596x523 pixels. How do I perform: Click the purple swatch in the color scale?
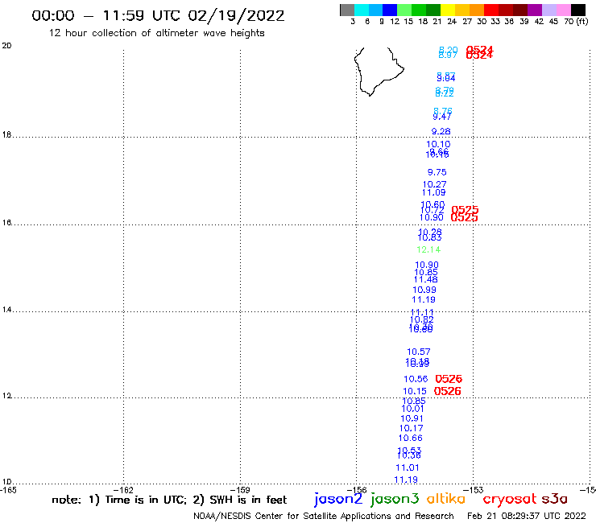pyautogui.click(x=535, y=10)
